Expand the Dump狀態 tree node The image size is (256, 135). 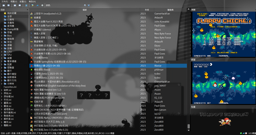tap(2, 29)
